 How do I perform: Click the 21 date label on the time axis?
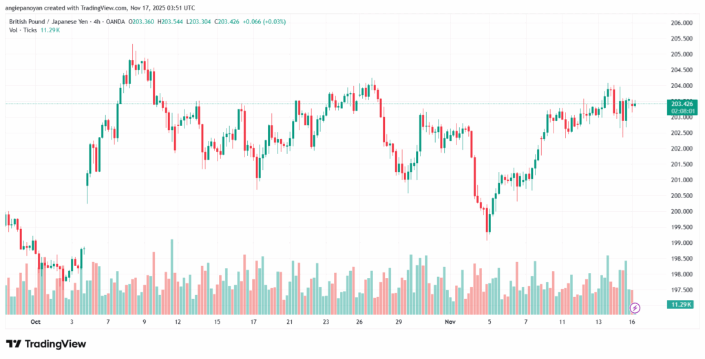pos(290,321)
